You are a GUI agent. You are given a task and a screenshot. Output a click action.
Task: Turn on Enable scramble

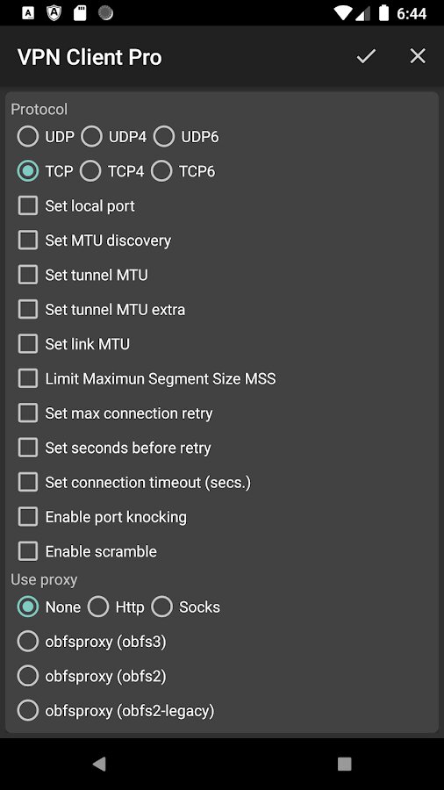[x=88, y=551]
